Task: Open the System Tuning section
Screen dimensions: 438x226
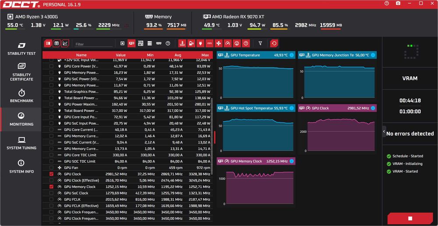Action: (21, 143)
